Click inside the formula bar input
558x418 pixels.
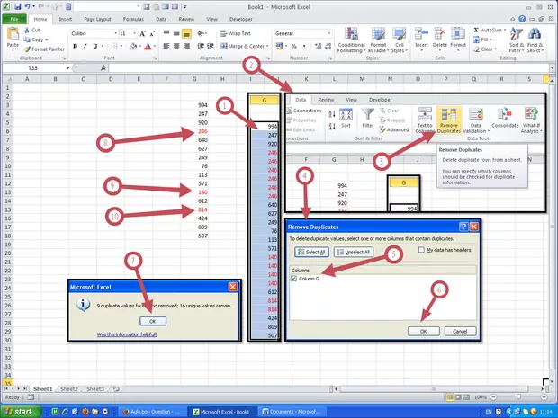point(328,67)
